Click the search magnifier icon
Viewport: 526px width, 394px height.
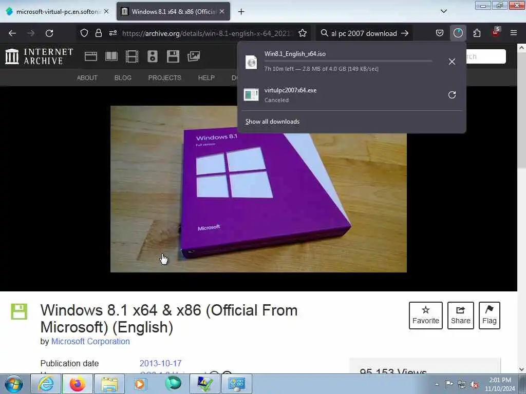(x=324, y=33)
